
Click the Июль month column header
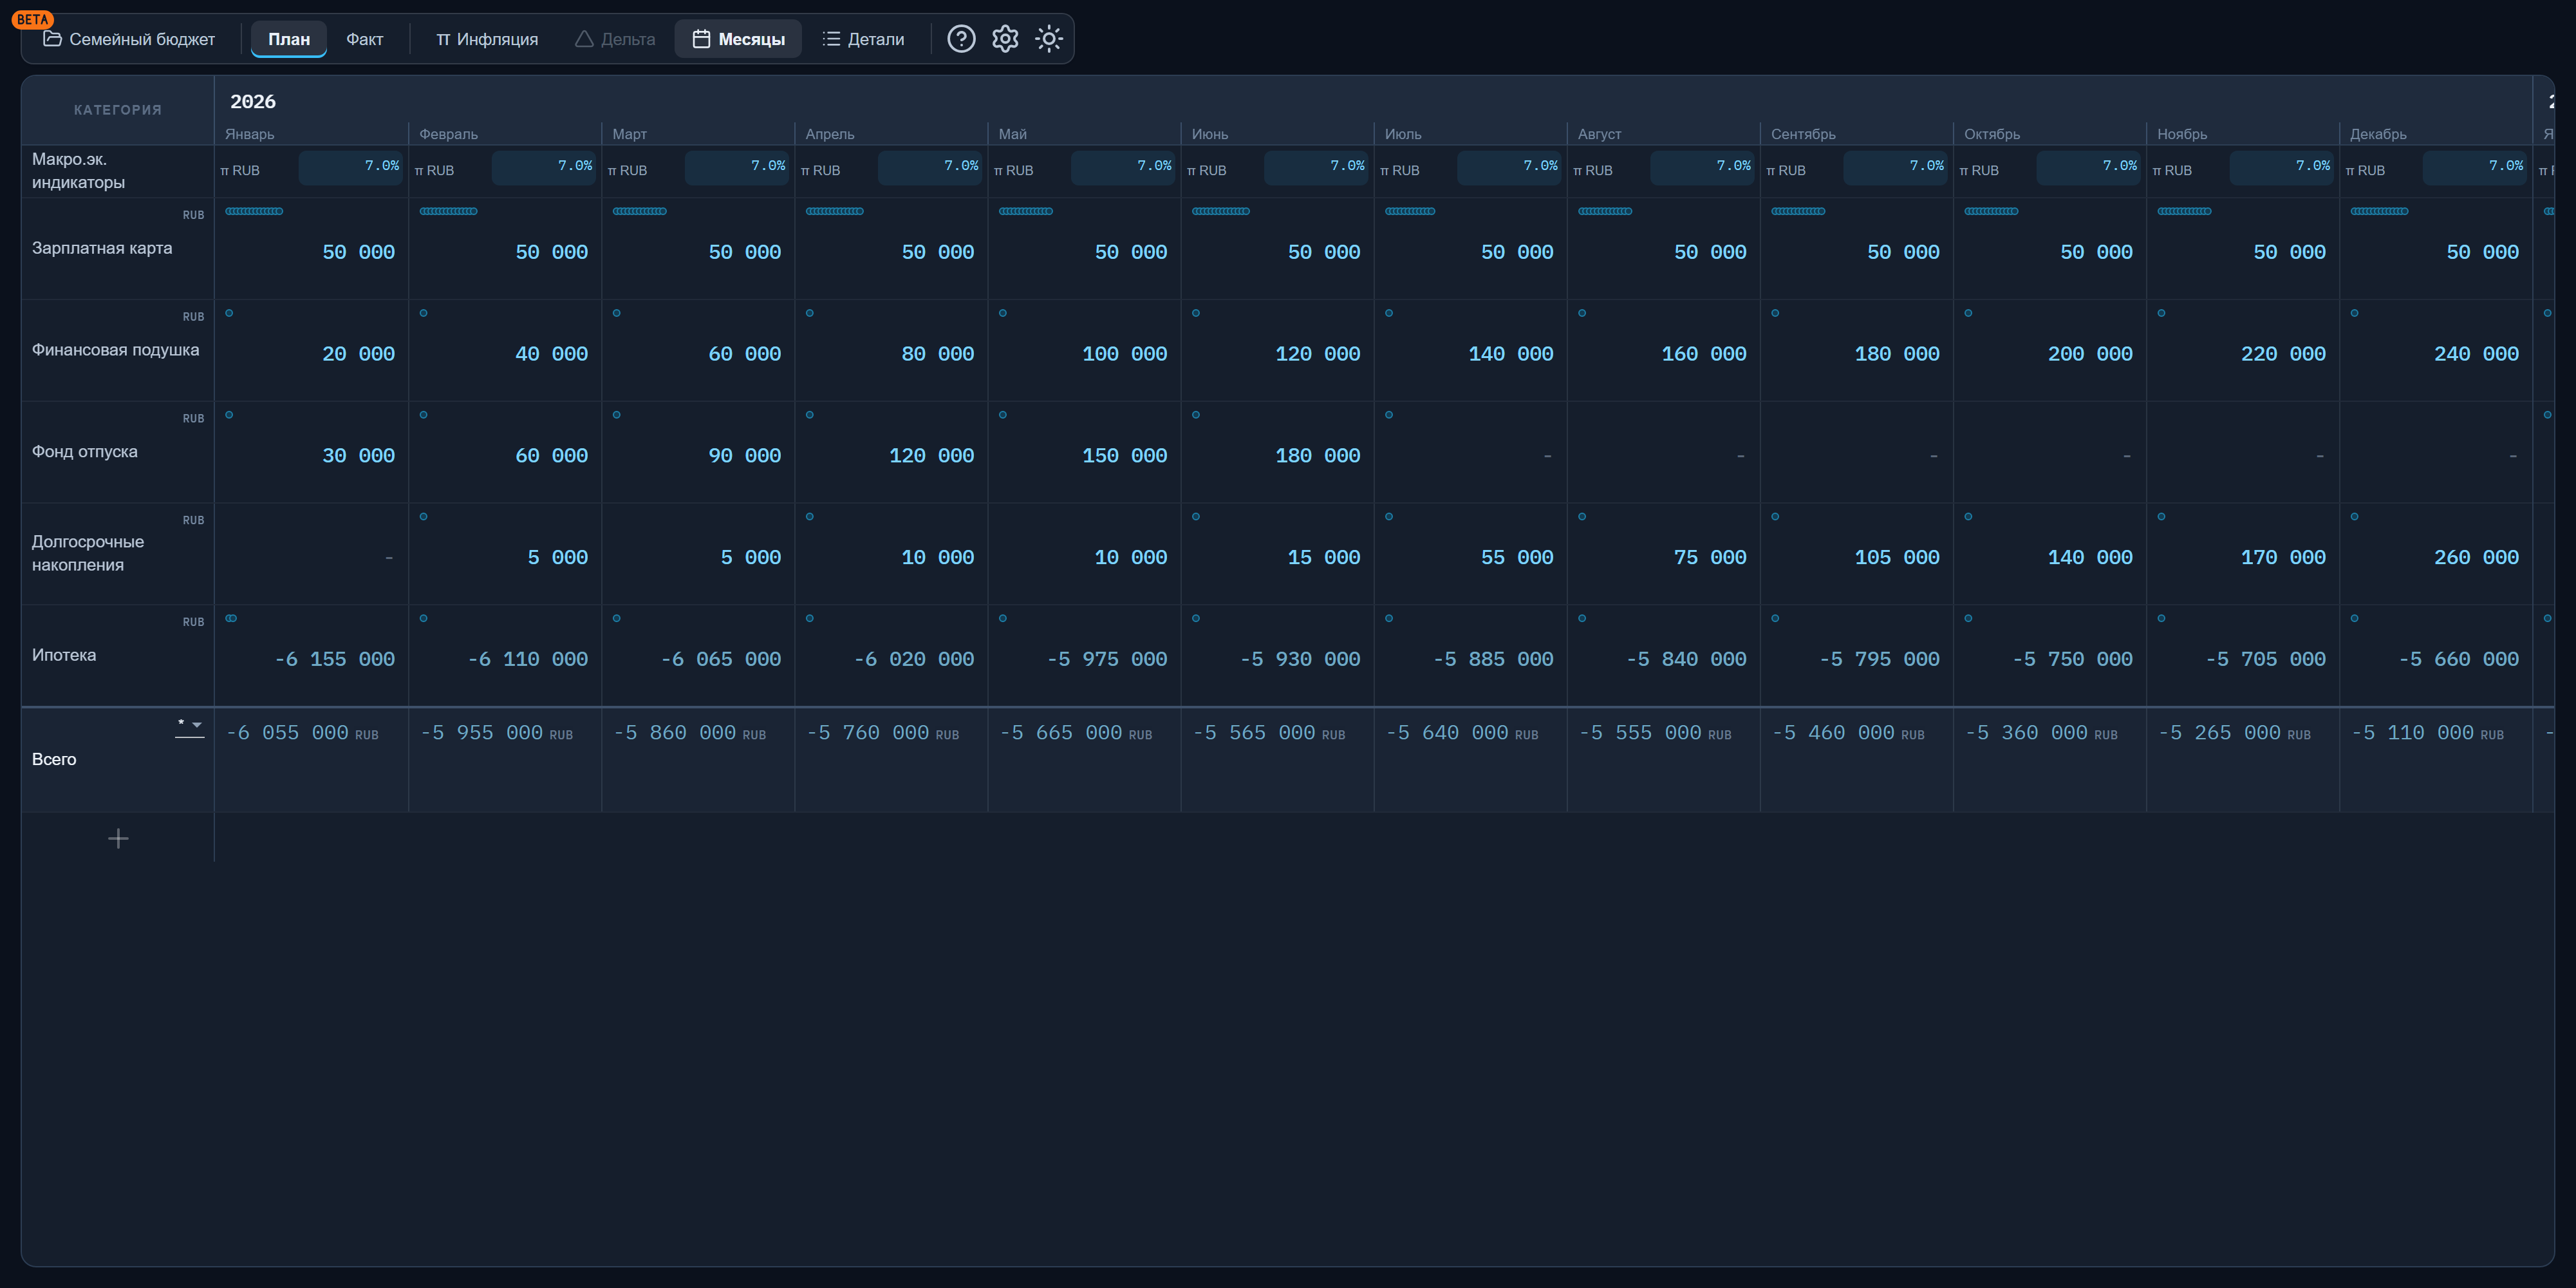coord(1403,134)
